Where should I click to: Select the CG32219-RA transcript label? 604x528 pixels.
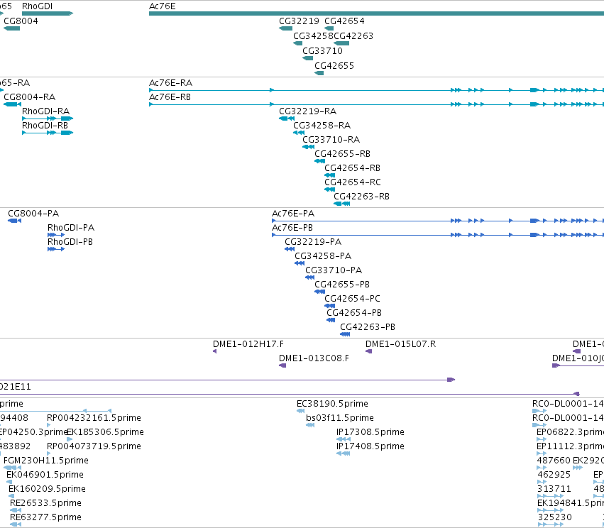[x=308, y=111]
